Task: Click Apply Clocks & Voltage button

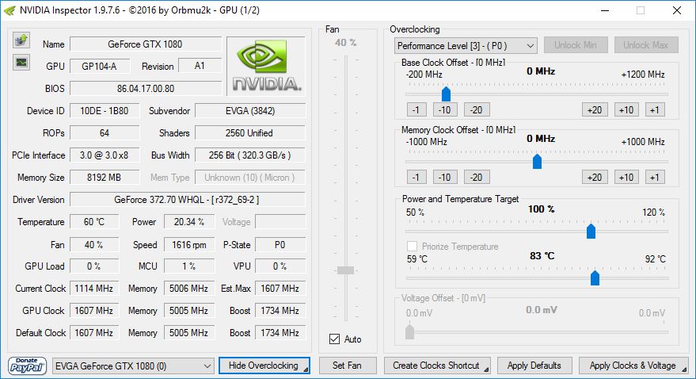Action: (x=633, y=366)
